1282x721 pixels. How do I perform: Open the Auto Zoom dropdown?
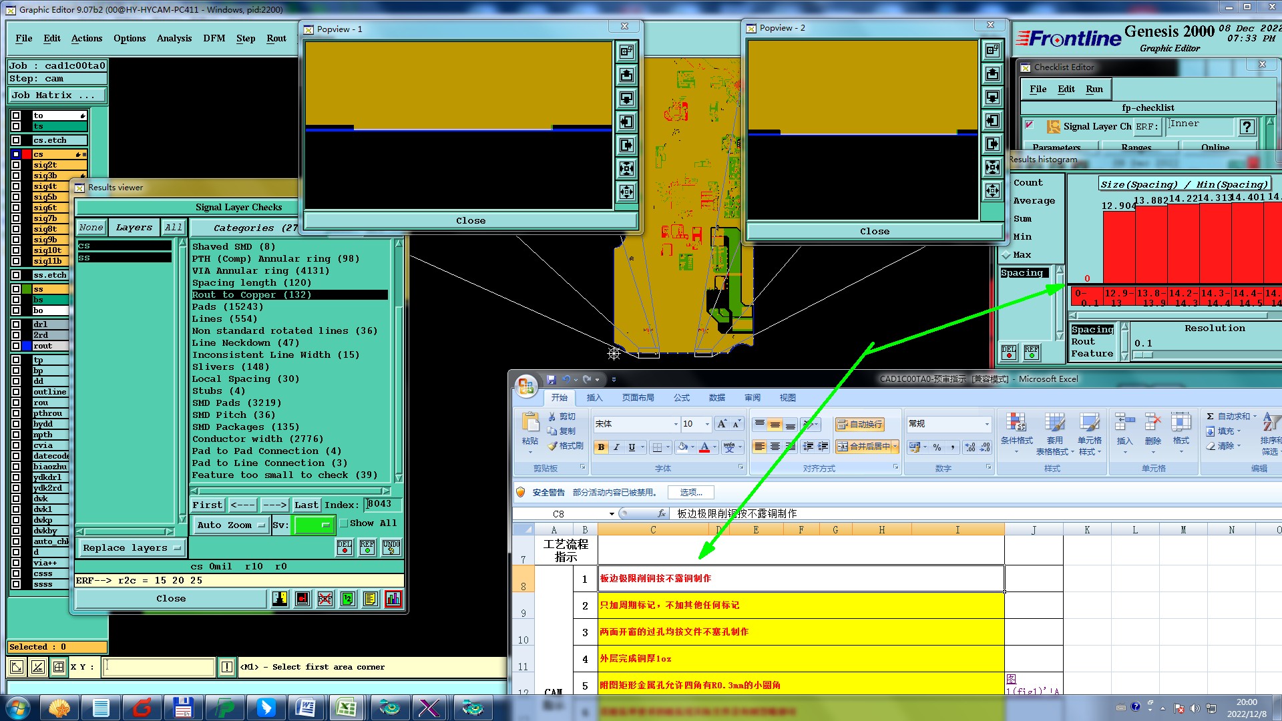(231, 525)
